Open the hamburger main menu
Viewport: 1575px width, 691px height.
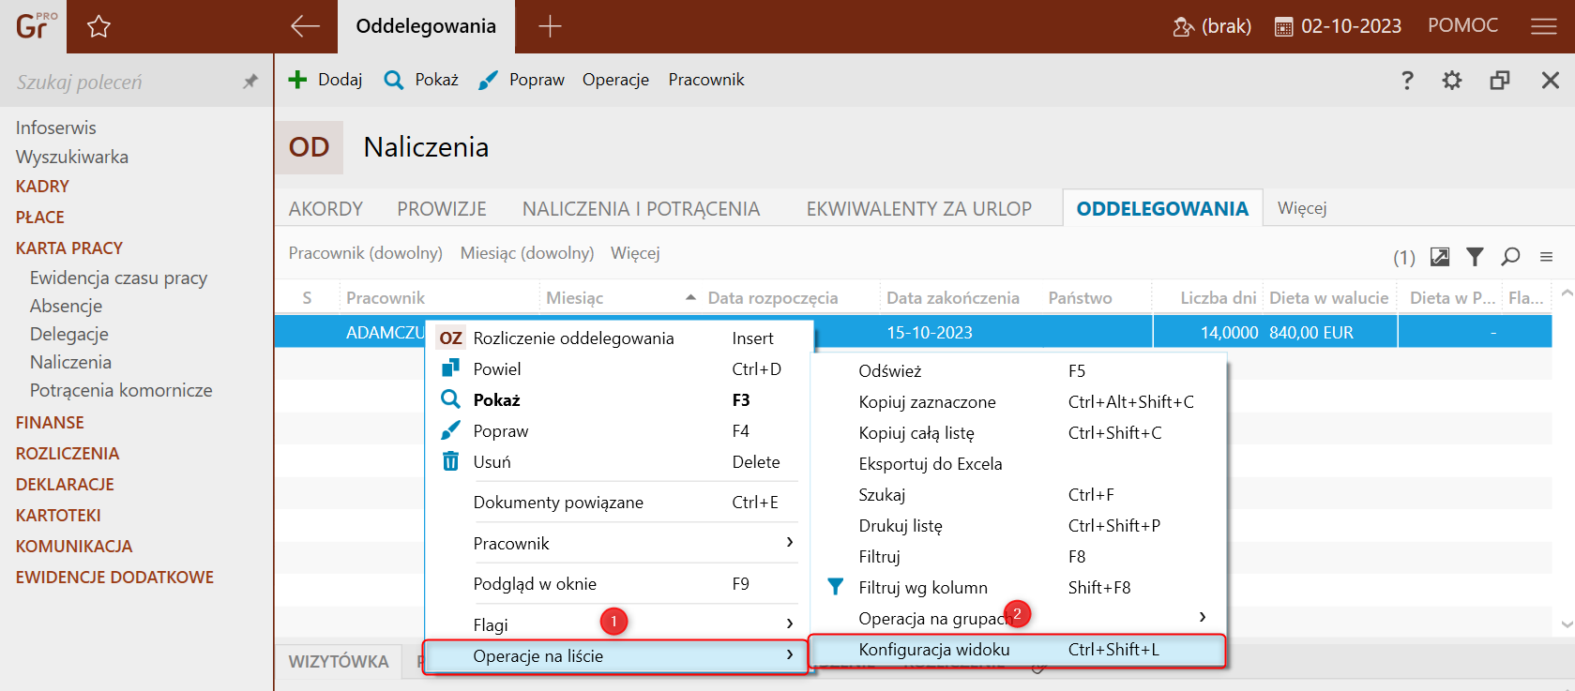pos(1543,26)
